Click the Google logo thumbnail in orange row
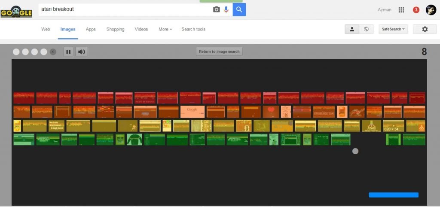The height and width of the screenshot is (207, 440). tap(192, 112)
